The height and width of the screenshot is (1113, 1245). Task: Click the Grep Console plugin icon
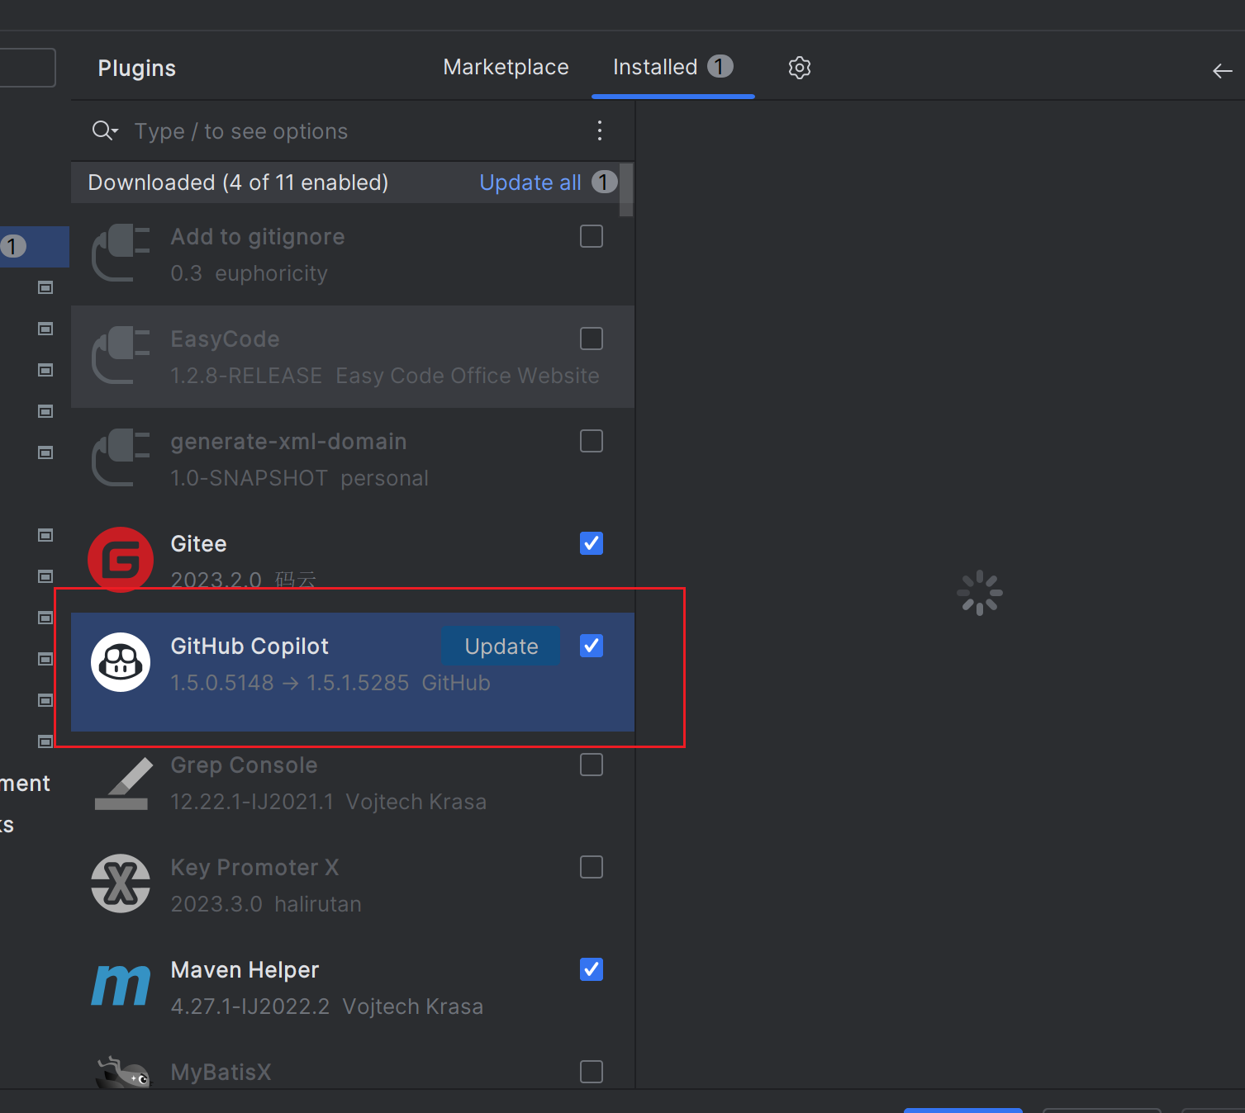click(122, 784)
